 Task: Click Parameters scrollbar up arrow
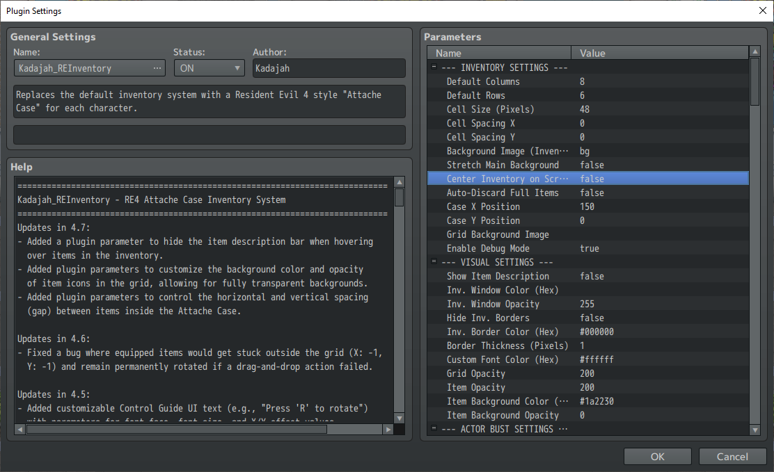(x=755, y=51)
